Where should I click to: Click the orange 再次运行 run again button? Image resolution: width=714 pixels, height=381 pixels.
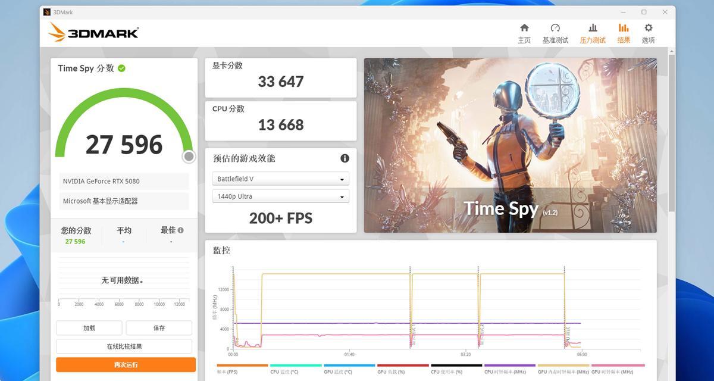pos(126,364)
